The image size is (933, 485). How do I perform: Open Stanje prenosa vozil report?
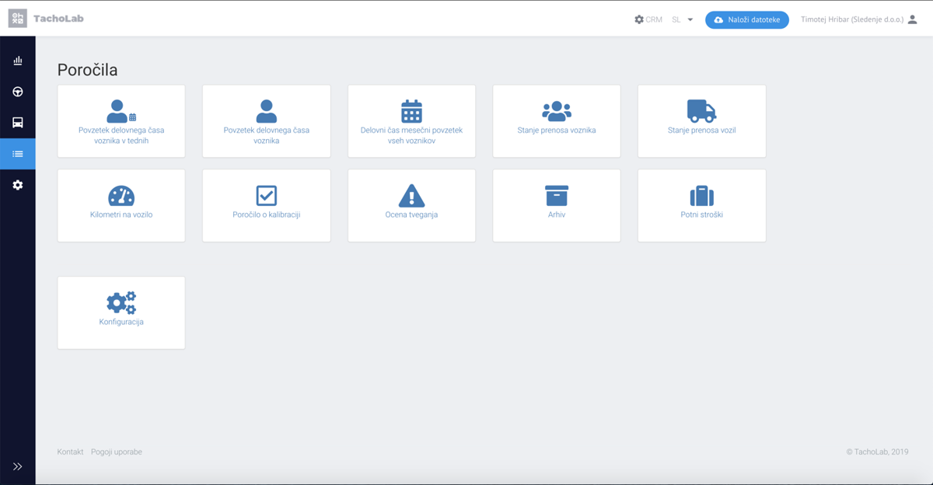tap(701, 130)
